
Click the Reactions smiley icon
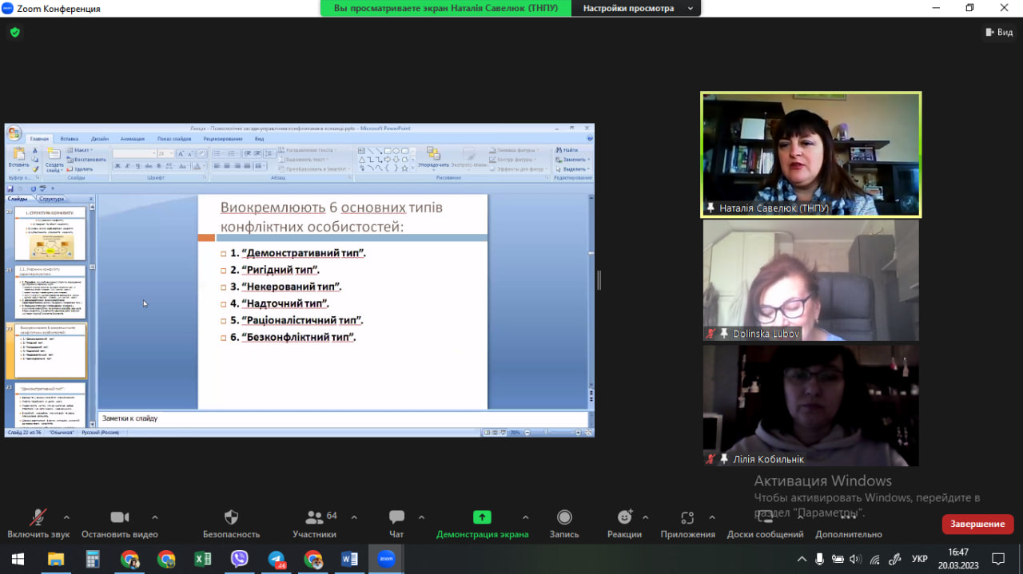point(624,517)
